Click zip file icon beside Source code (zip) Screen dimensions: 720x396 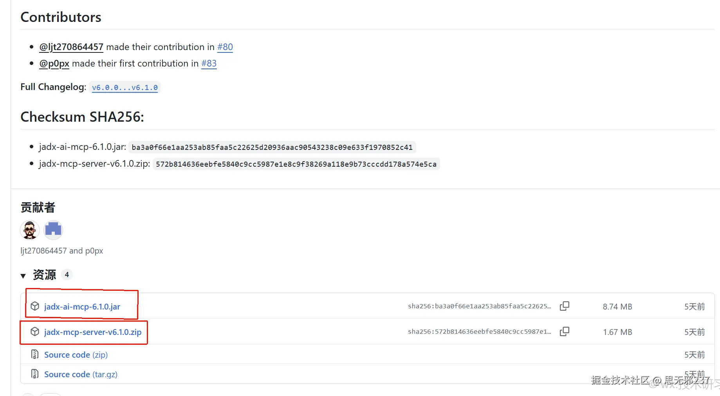coord(35,355)
